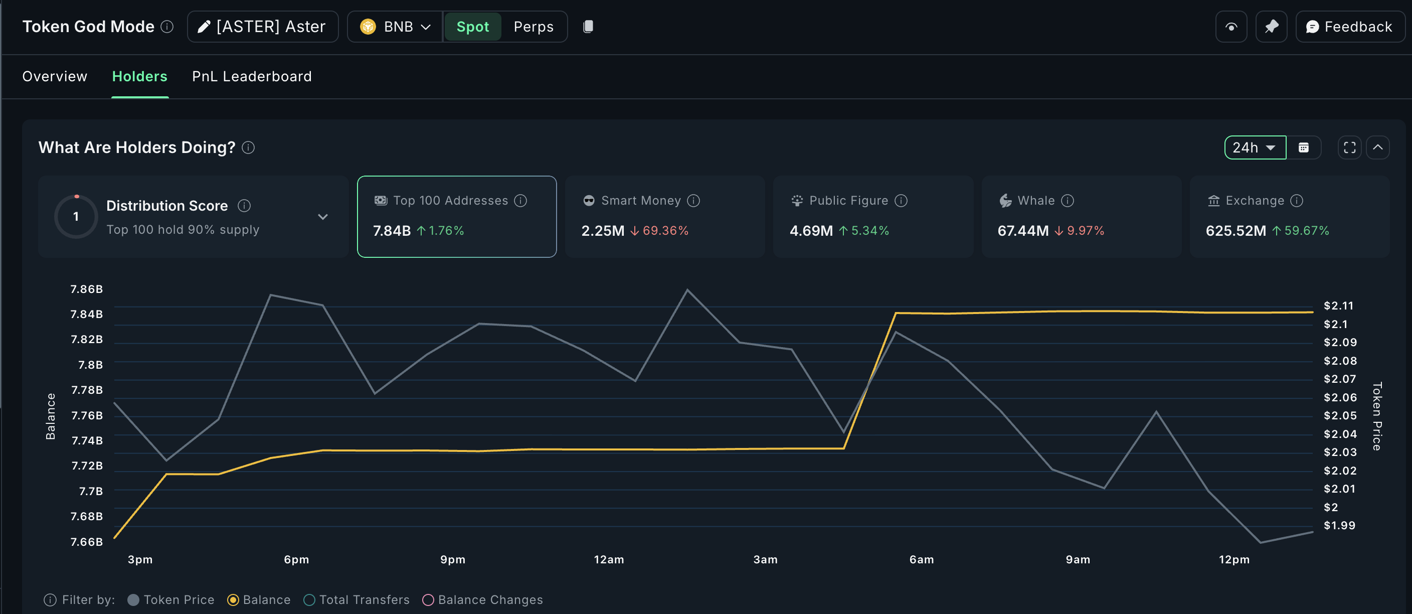Expand chart to fullscreen
The width and height of the screenshot is (1412, 614).
[x=1349, y=147]
